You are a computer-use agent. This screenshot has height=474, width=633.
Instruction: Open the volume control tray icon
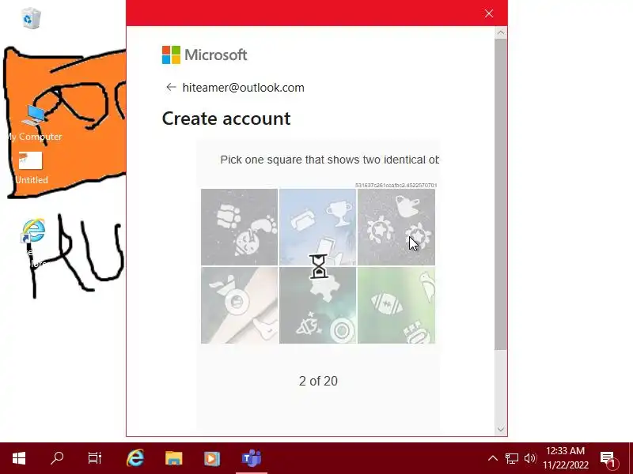pos(530,458)
